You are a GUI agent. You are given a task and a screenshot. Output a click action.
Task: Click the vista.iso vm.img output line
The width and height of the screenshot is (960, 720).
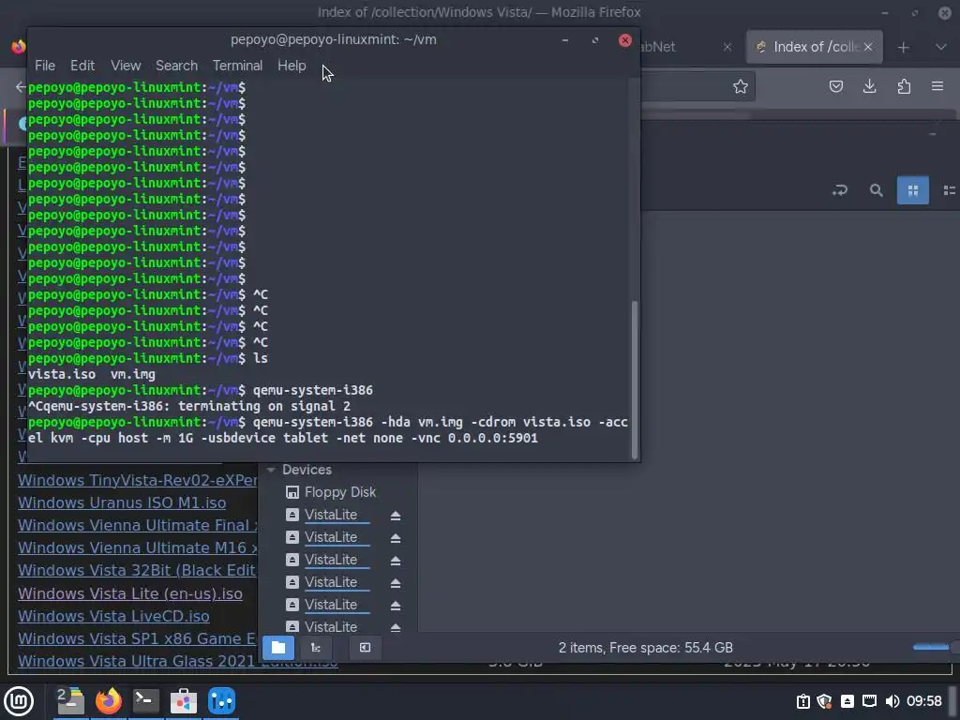click(x=91, y=374)
